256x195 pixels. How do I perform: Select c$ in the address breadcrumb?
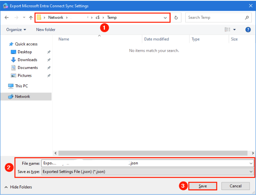[x=98, y=17]
